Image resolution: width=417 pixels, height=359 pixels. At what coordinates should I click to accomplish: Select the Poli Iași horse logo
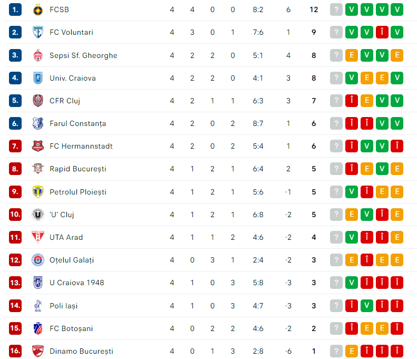click(x=38, y=306)
